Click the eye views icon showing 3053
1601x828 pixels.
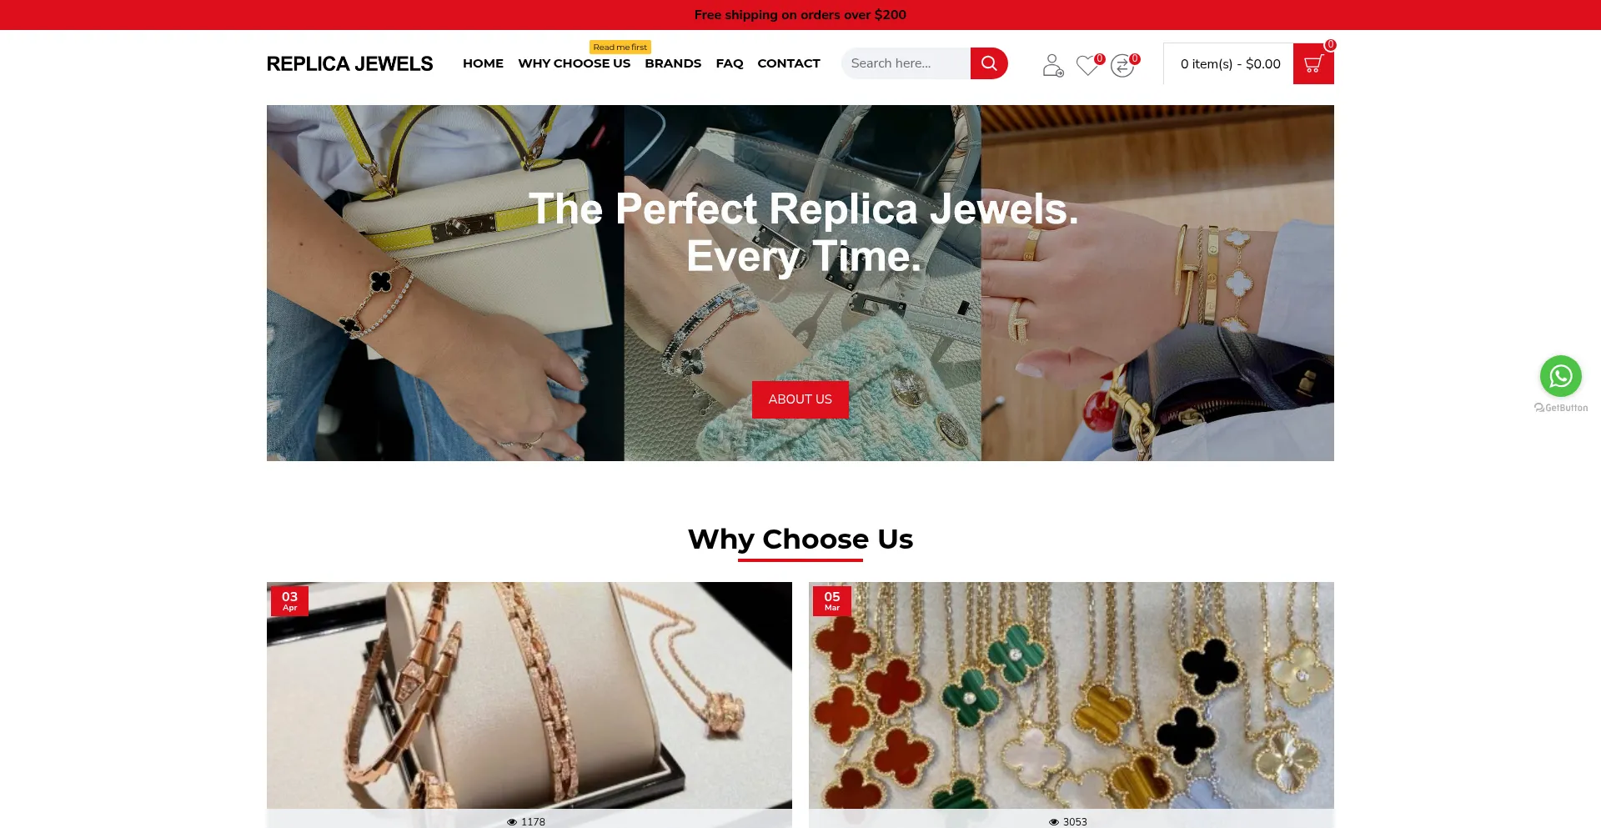pyautogui.click(x=1054, y=822)
